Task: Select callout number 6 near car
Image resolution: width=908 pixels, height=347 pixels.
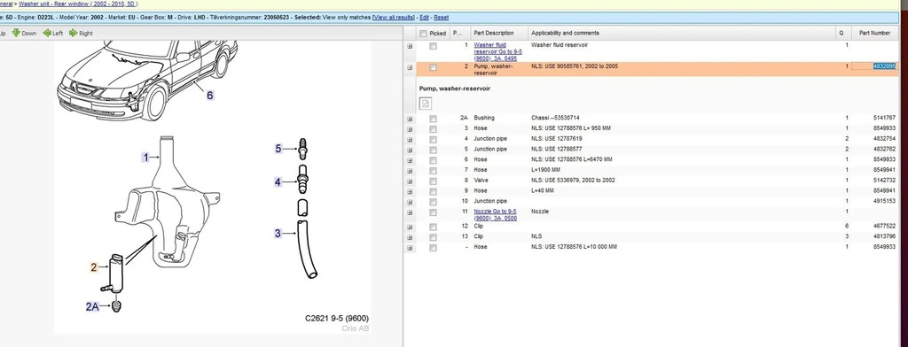Action: 209,95
